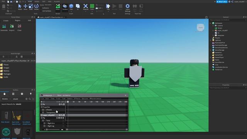Click the Moon Animator zoom slider
The width and height of the screenshot is (247, 139).
point(53,130)
